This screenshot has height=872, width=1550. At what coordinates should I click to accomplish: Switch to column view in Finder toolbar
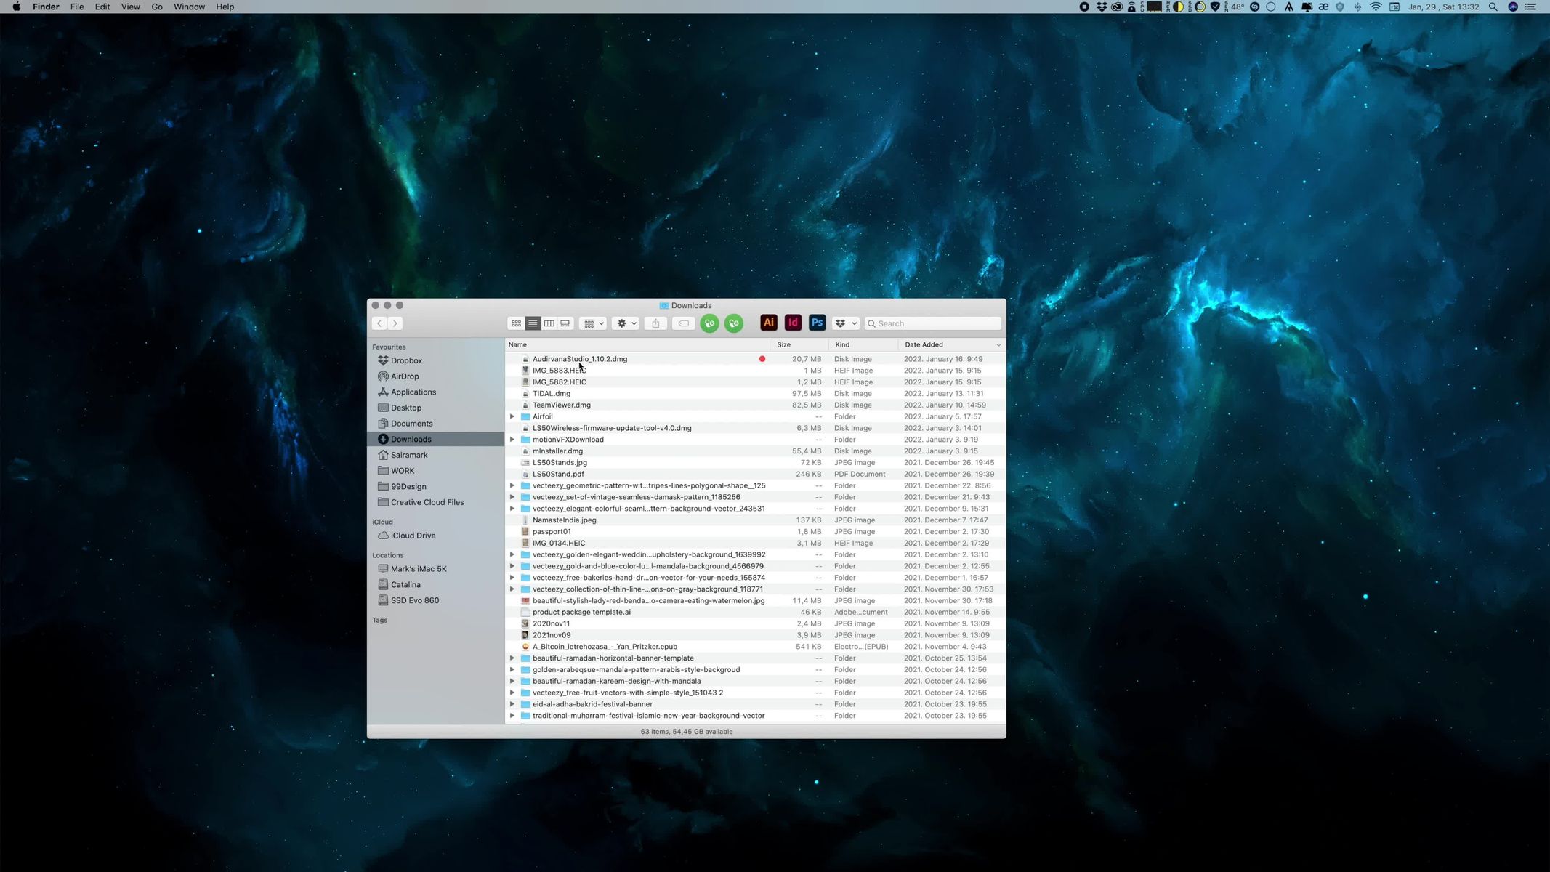click(549, 323)
